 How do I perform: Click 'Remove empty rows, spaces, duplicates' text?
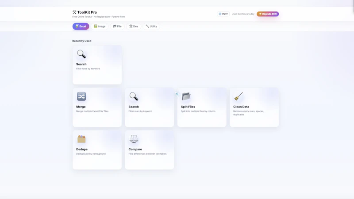pyautogui.click(x=249, y=113)
